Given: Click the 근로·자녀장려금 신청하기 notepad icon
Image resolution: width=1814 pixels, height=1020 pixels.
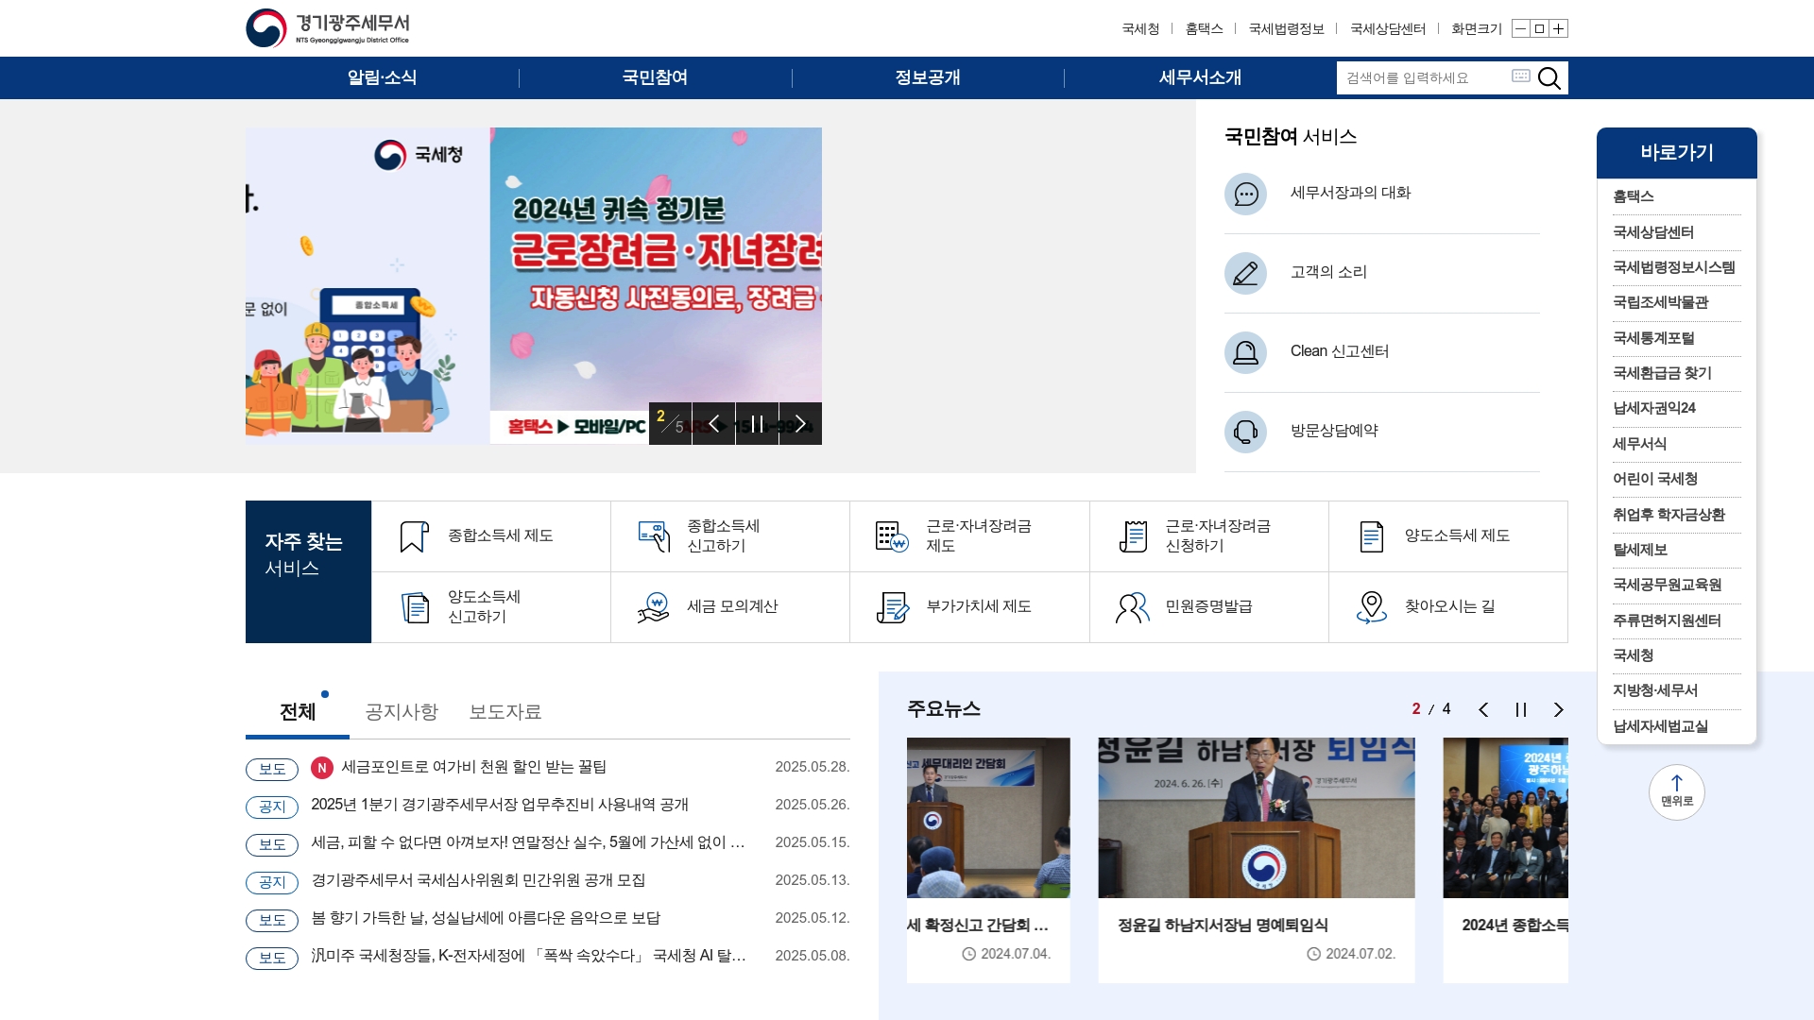Looking at the screenshot, I should click(x=1133, y=536).
